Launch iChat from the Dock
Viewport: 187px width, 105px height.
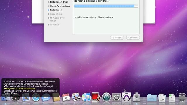click(46, 97)
